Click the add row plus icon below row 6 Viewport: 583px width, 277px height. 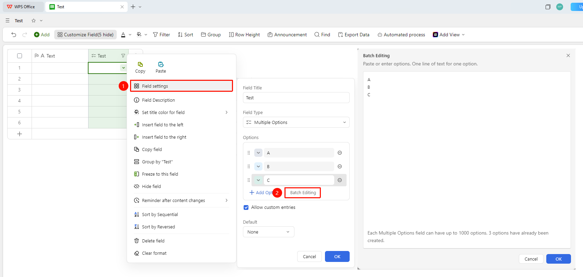click(20, 134)
